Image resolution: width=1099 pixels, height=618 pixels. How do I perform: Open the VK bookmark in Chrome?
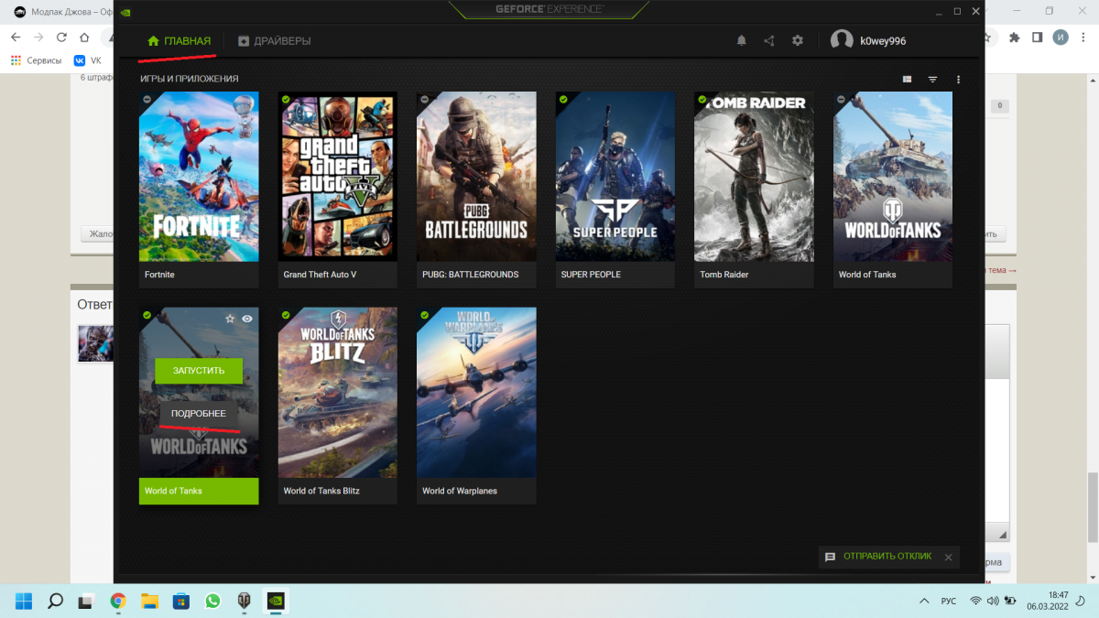[88, 60]
